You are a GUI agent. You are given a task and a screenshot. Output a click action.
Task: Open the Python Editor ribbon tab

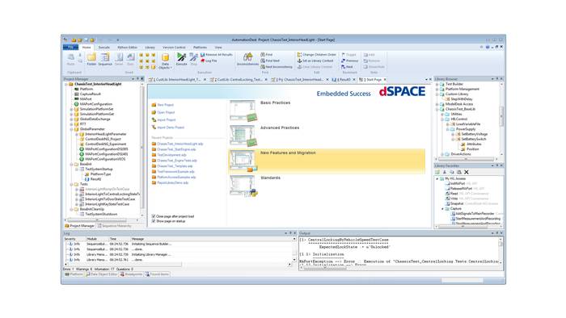tap(128, 47)
